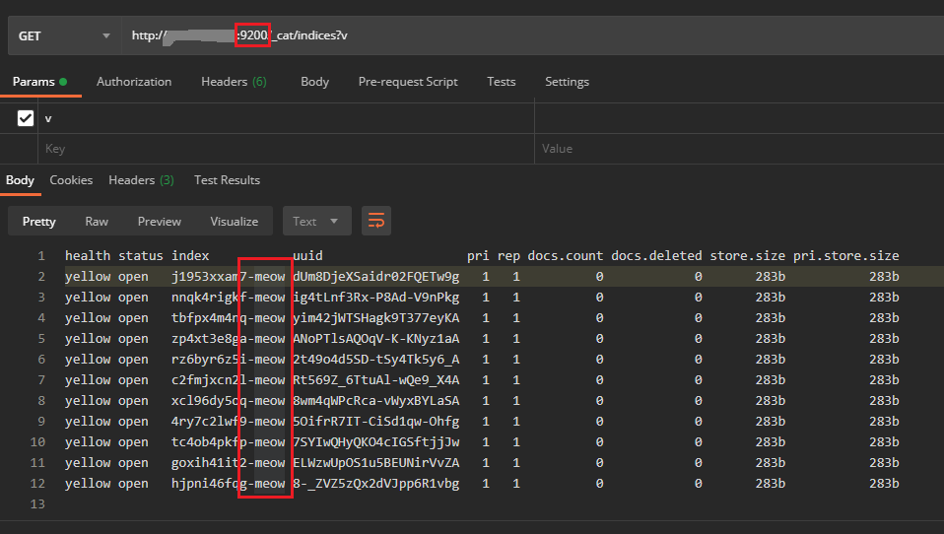
Task: Open the Text format dropdown
Action: (x=315, y=221)
